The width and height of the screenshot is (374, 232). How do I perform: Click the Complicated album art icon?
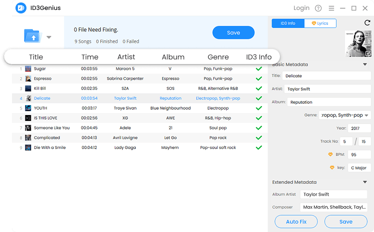(x=28, y=137)
